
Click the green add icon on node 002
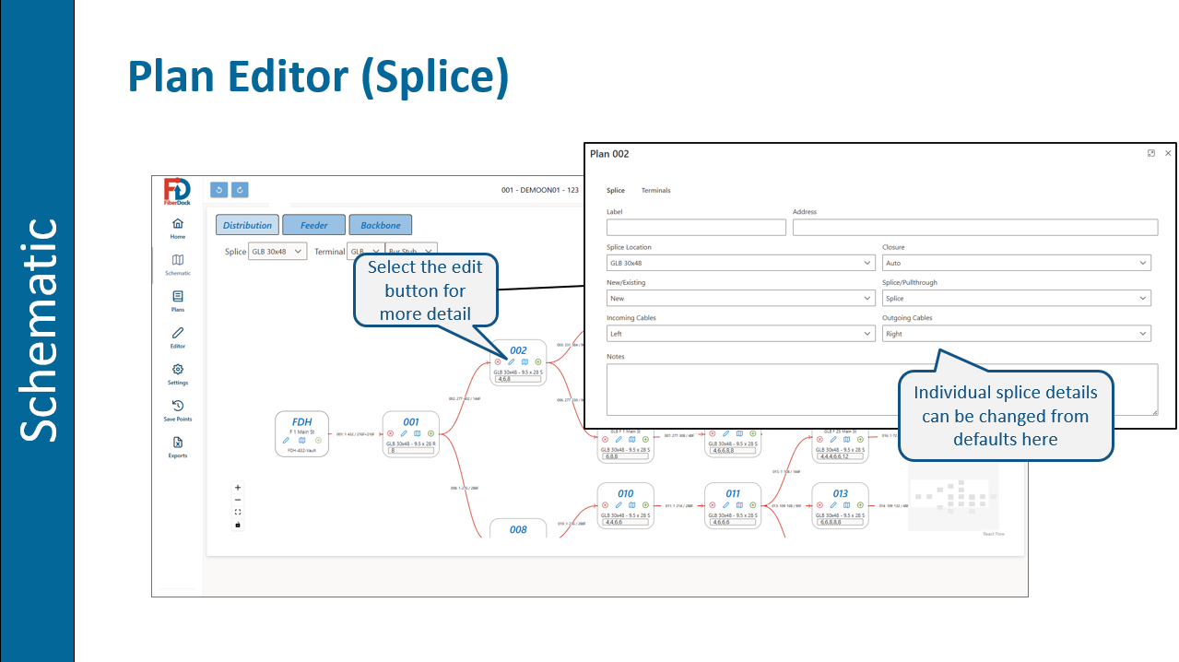pyautogui.click(x=538, y=361)
